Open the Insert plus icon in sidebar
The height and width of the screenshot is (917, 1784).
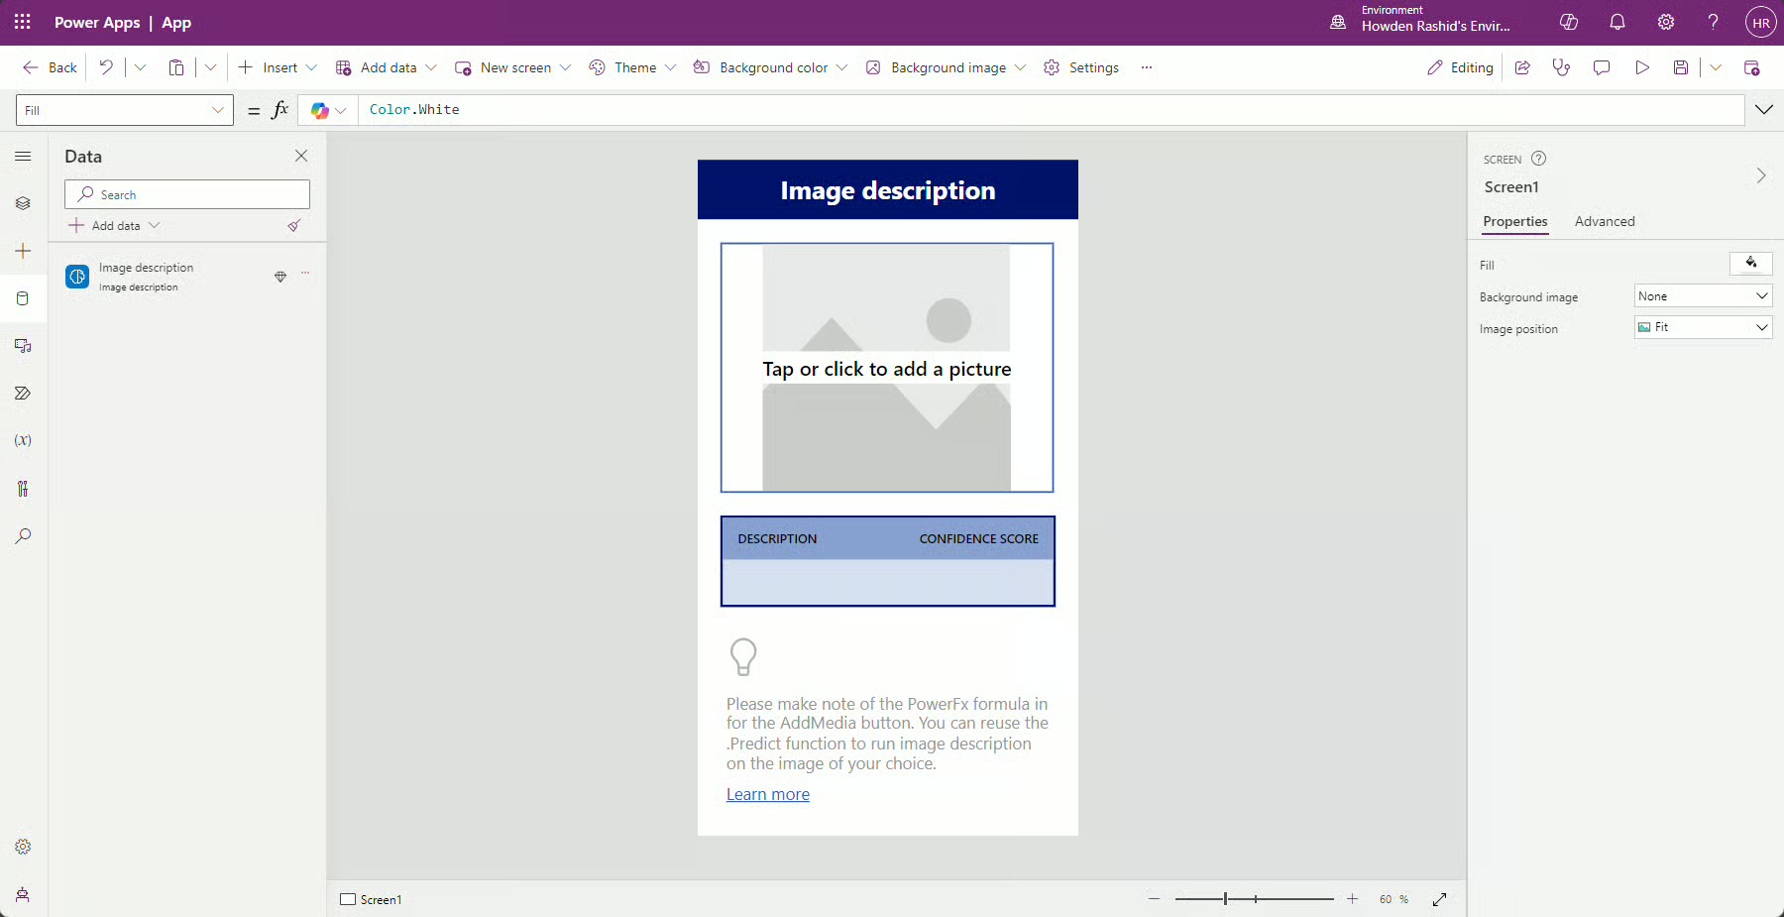[x=23, y=251]
